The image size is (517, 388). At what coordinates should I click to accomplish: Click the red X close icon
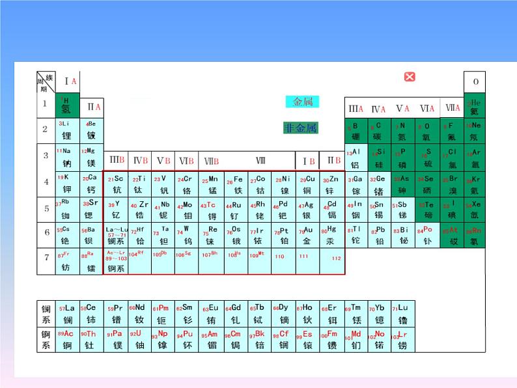click(410, 77)
